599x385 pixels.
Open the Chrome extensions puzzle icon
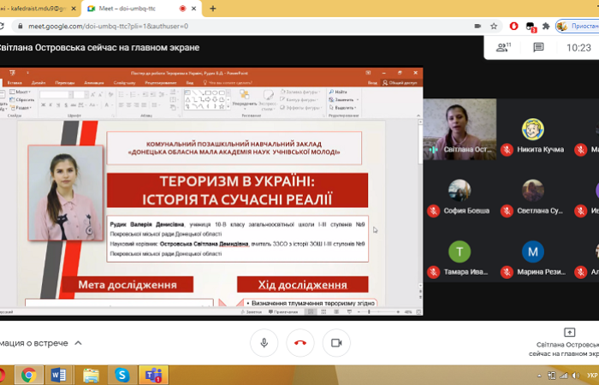pos(546,26)
